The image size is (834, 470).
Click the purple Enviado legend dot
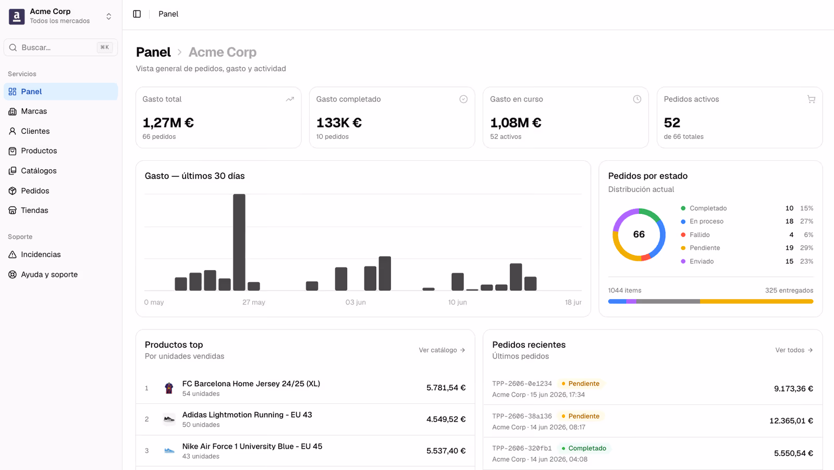[683, 261]
